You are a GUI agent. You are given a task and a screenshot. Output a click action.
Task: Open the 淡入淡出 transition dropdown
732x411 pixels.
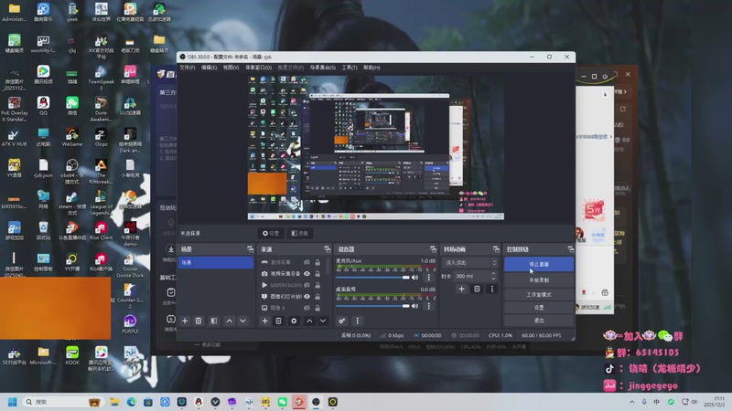(468, 262)
